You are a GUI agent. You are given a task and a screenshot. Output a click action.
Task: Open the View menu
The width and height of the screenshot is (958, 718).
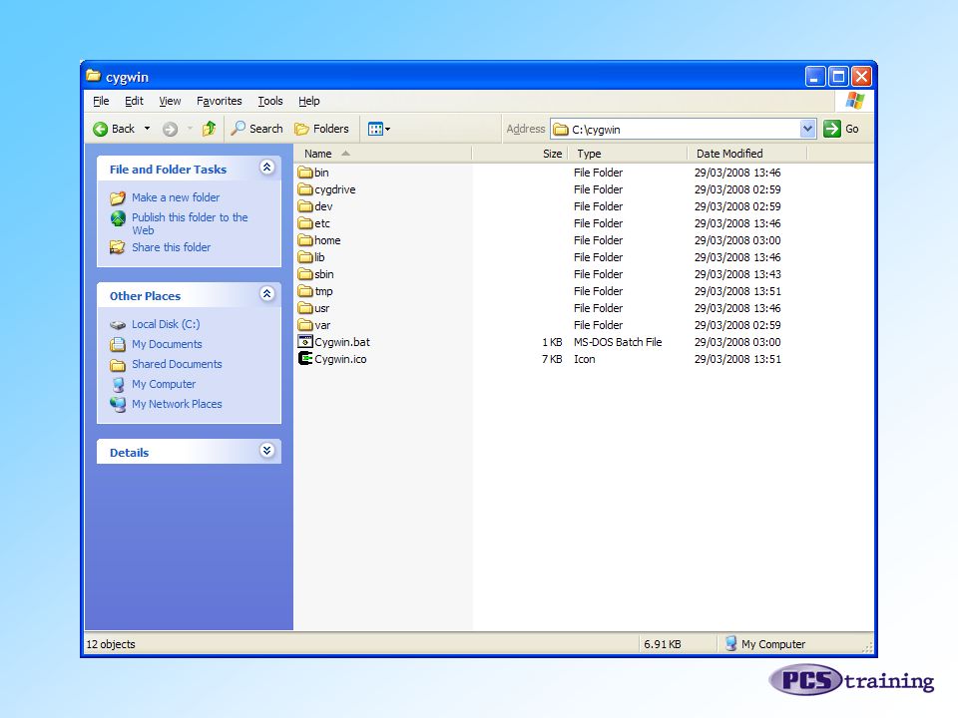170,101
